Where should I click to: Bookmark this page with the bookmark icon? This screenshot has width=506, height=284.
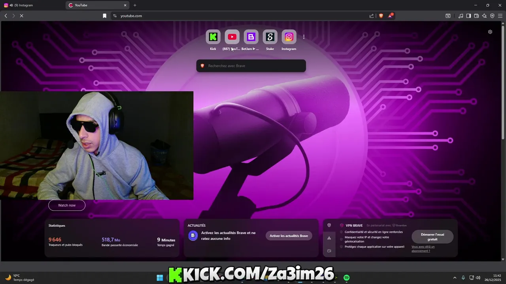(105, 16)
